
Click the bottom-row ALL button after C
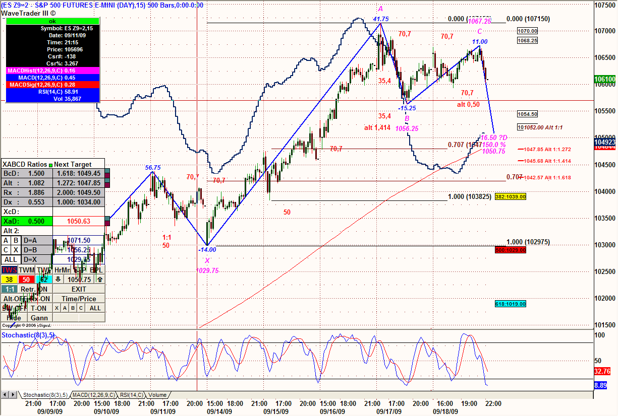click(95, 308)
